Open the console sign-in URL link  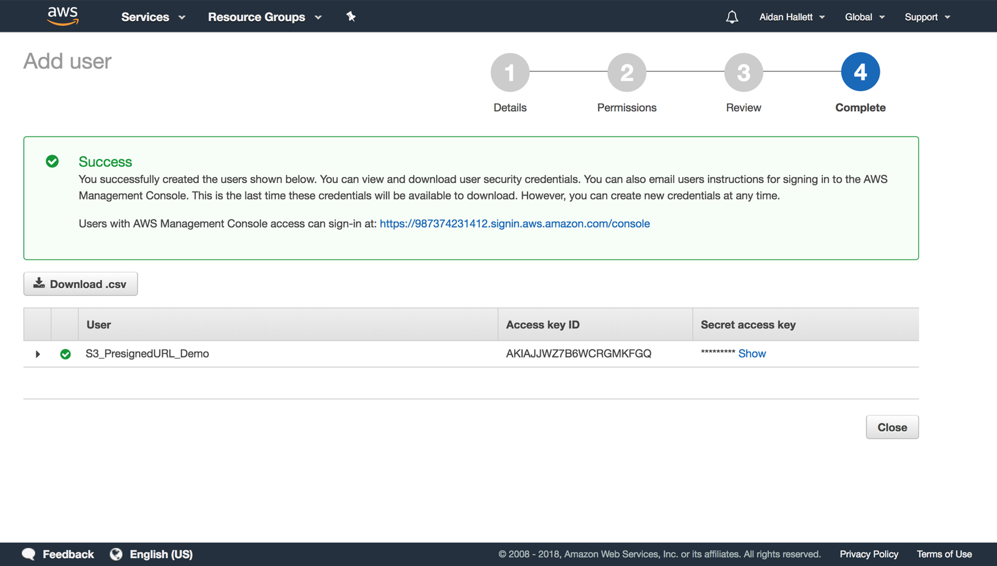pyautogui.click(x=514, y=224)
